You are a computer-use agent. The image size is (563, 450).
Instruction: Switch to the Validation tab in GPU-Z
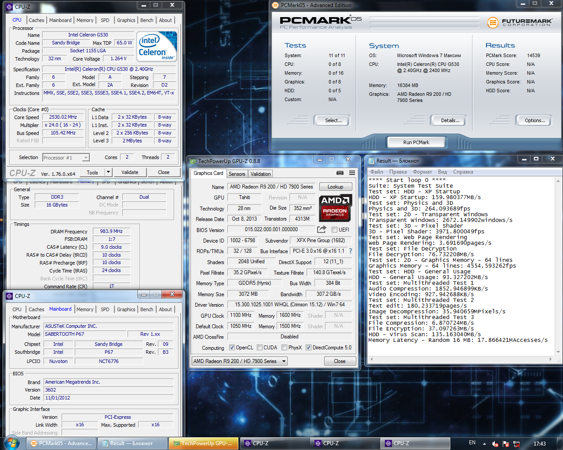(x=260, y=174)
